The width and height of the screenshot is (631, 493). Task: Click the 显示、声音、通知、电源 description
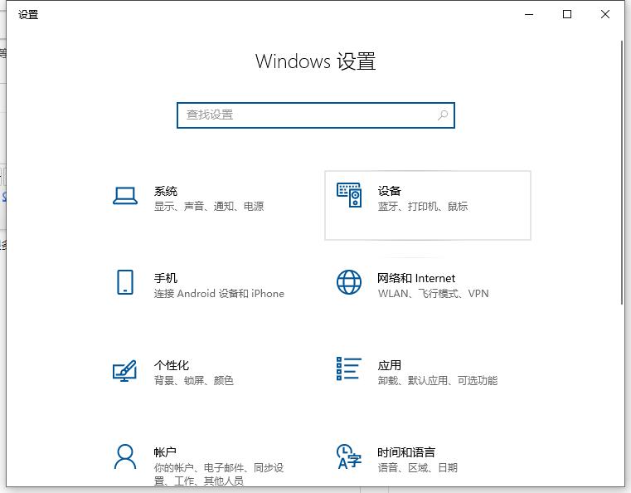coord(209,206)
